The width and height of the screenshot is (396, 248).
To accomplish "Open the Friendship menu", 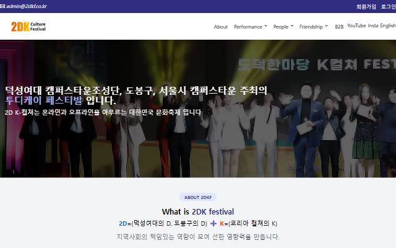I will pos(311,27).
